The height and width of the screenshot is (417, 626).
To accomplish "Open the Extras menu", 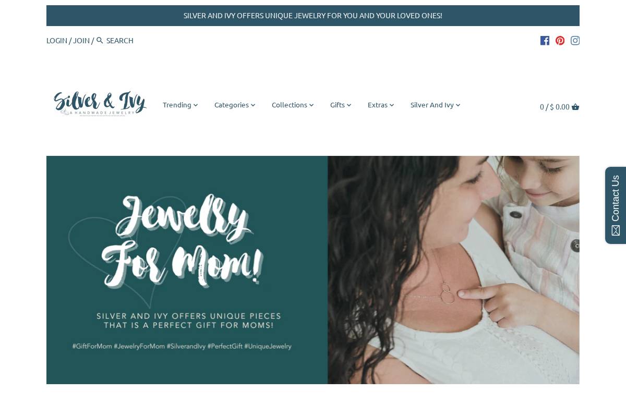I will tap(381, 105).
